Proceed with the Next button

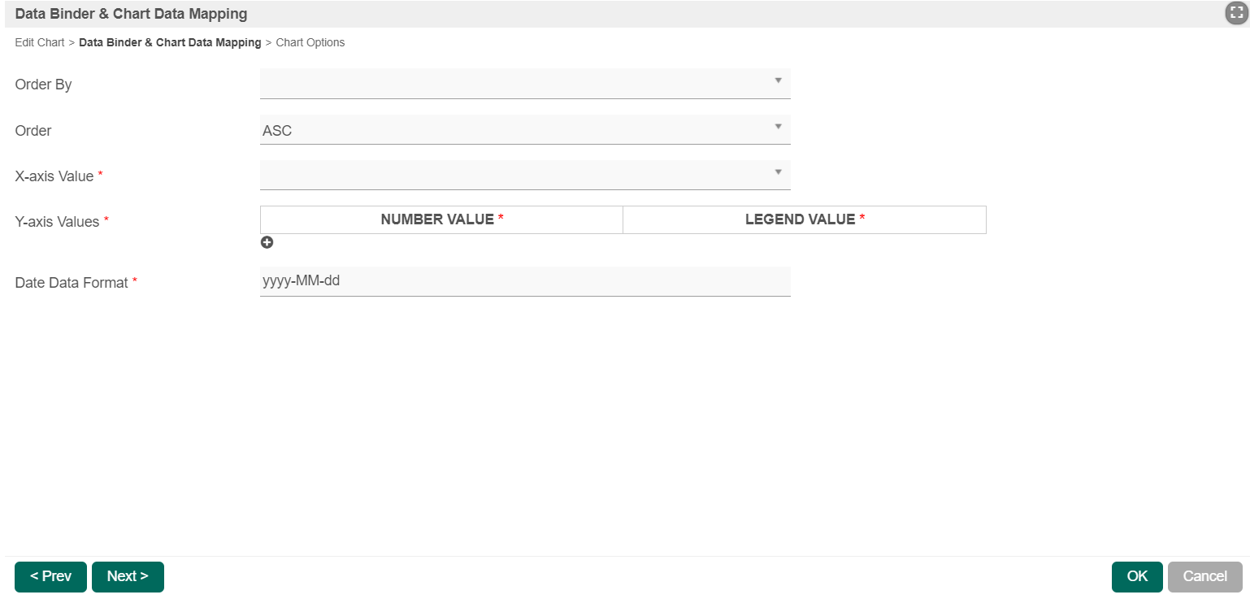point(128,576)
